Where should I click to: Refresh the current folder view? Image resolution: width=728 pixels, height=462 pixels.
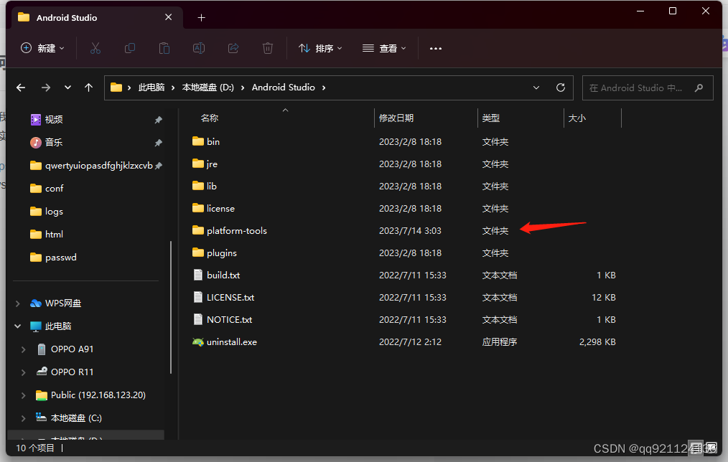coord(561,88)
